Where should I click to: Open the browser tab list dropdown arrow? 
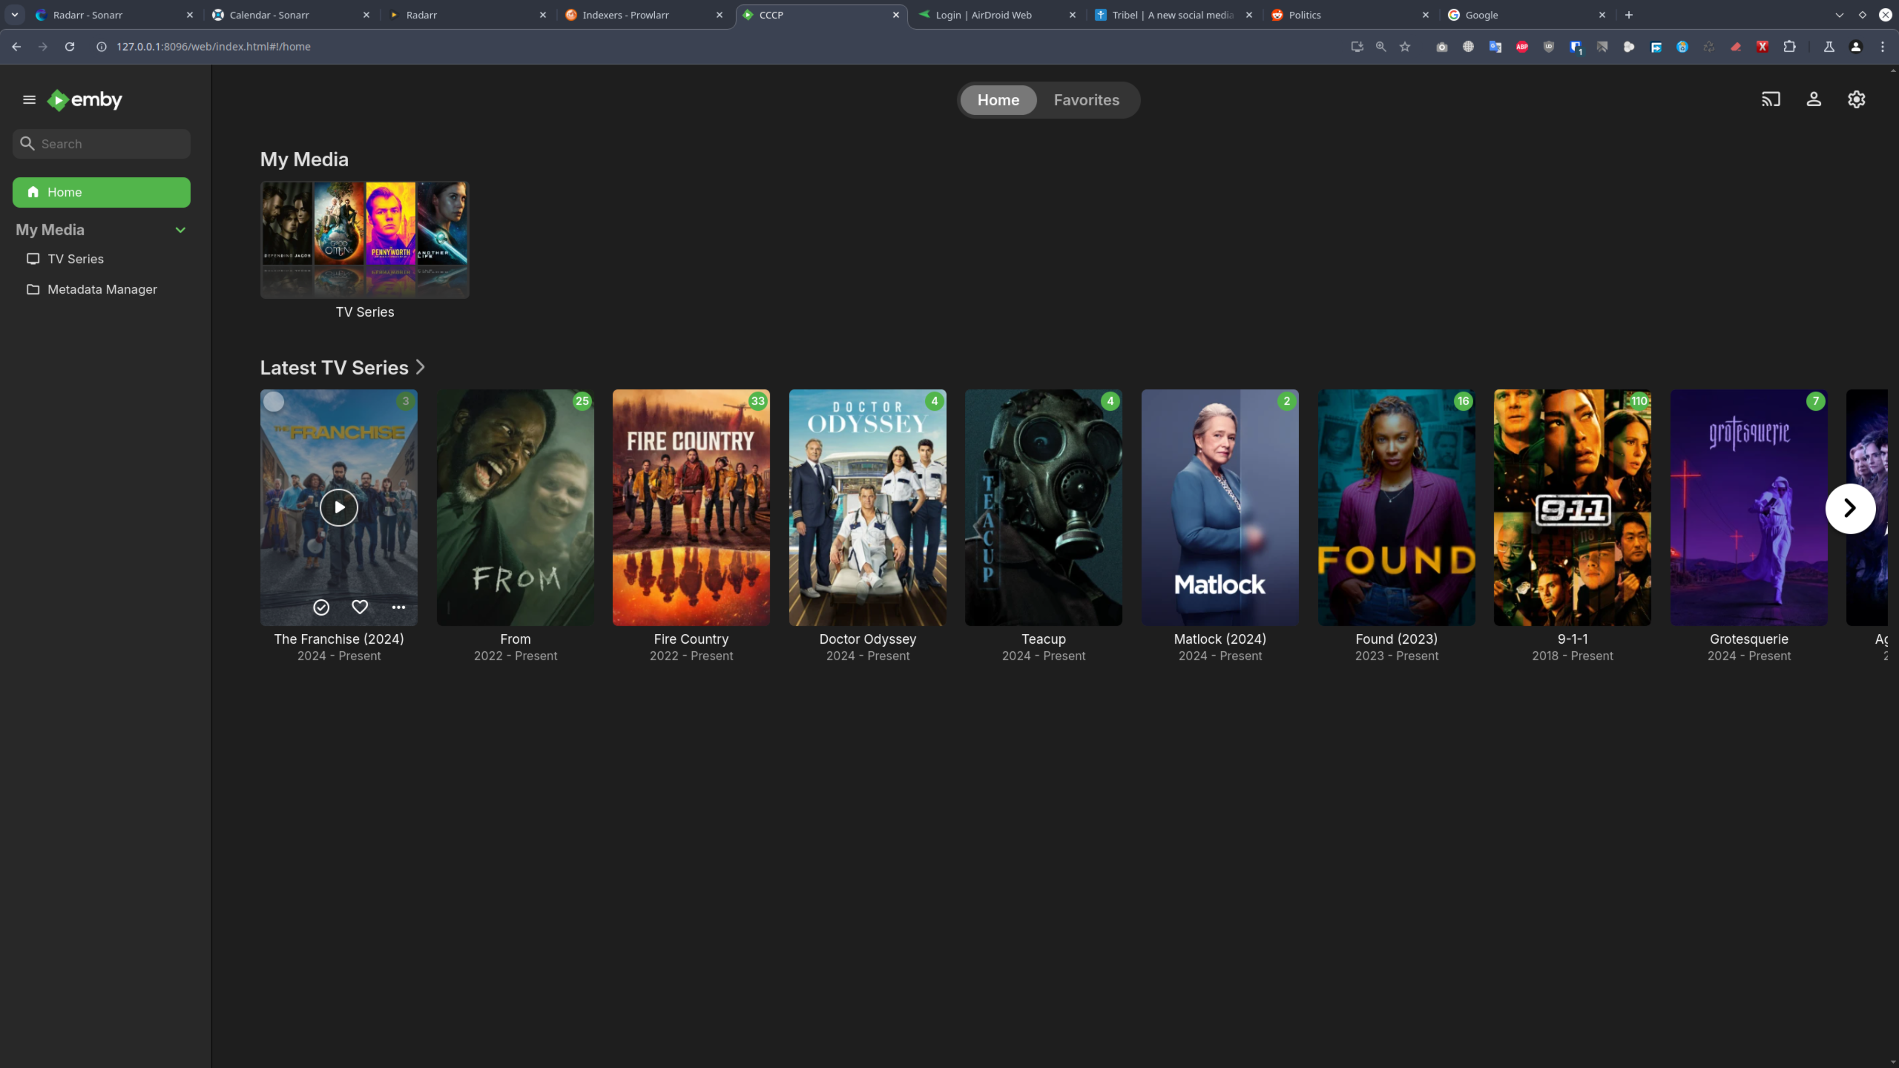pyautogui.click(x=14, y=15)
